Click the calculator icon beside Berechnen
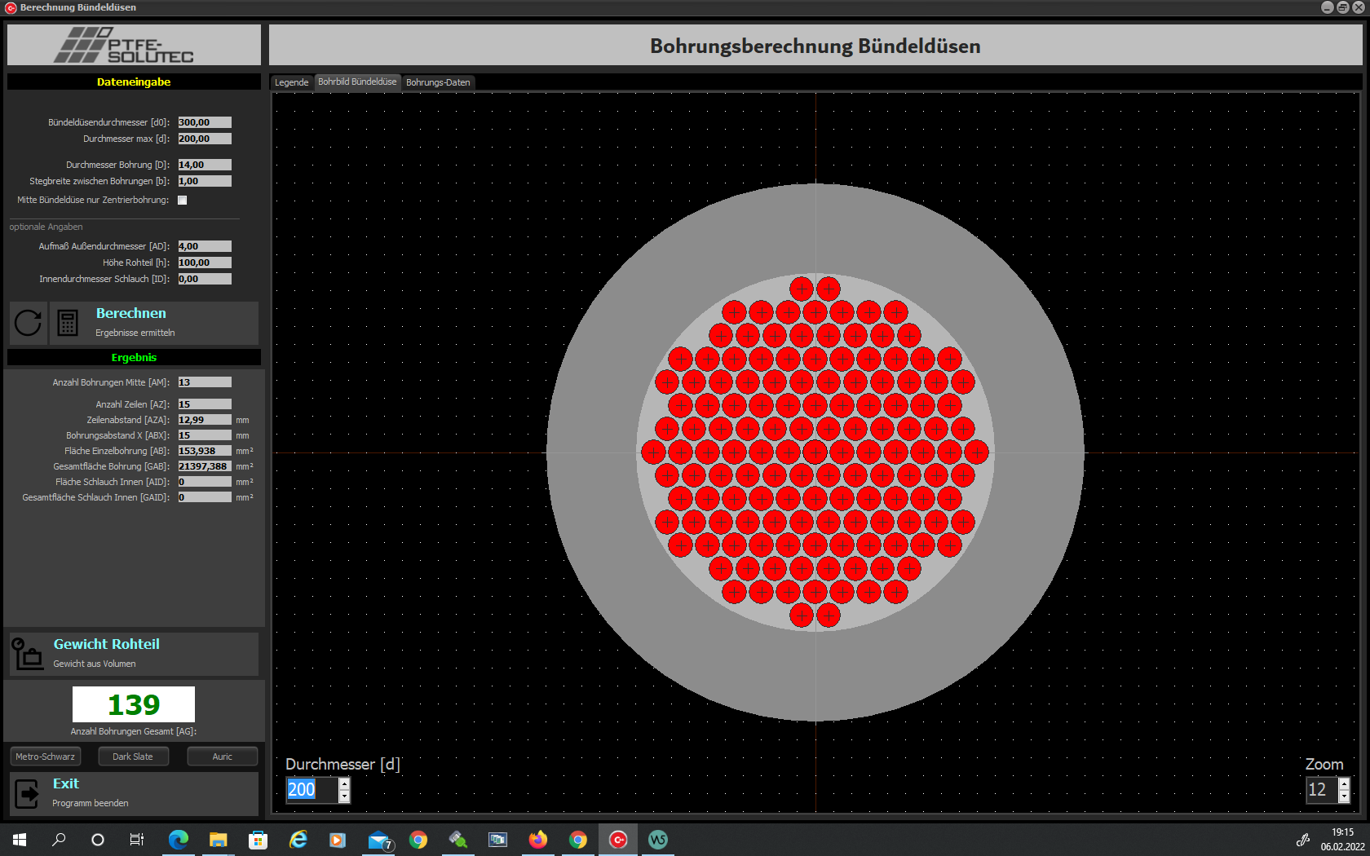Screen dimensions: 1370x856 pyautogui.click(x=68, y=323)
